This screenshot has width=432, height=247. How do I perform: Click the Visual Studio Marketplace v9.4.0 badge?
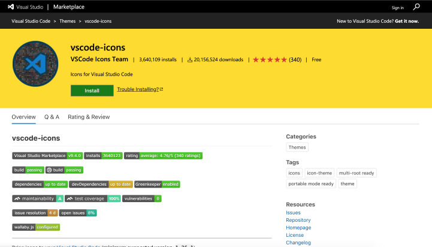[47, 155]
